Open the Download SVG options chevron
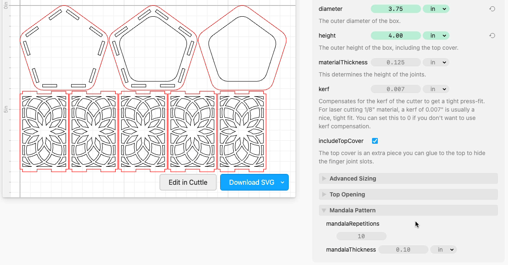508x265 pixels. 282,182
